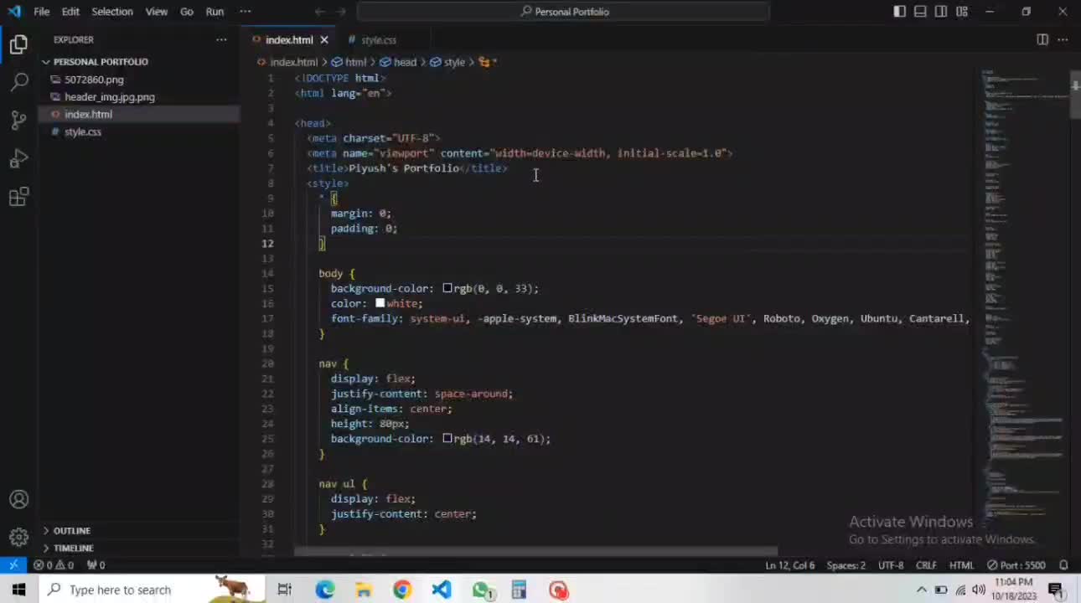Open header_img.jpg.png in the explorer

(110, 97)
